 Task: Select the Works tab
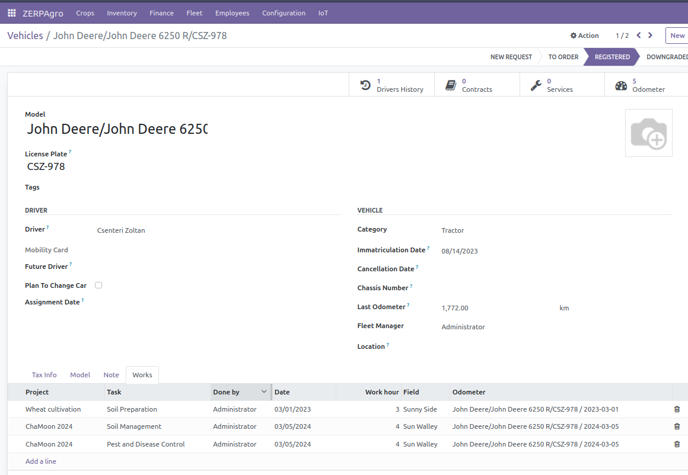[x=142, y=375]
